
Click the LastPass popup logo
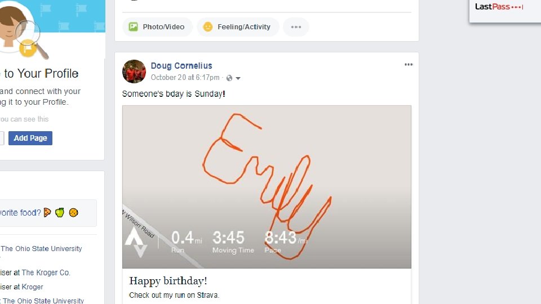coord(499,7)
